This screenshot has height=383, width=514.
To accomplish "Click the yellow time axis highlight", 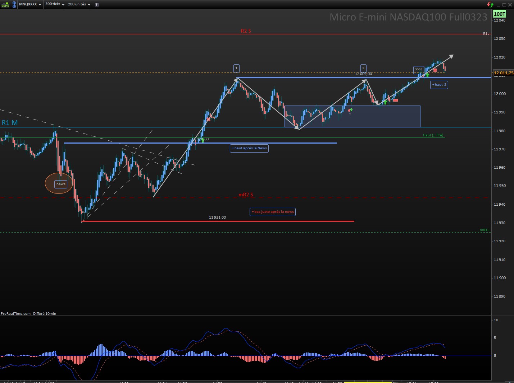I will click(x=368, y=382).
